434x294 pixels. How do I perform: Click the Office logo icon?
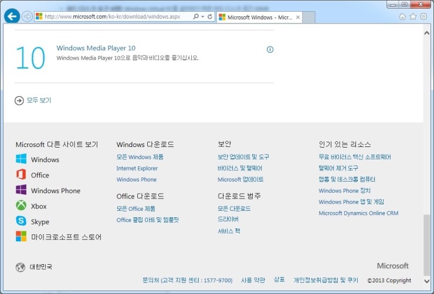coord(21,175)
